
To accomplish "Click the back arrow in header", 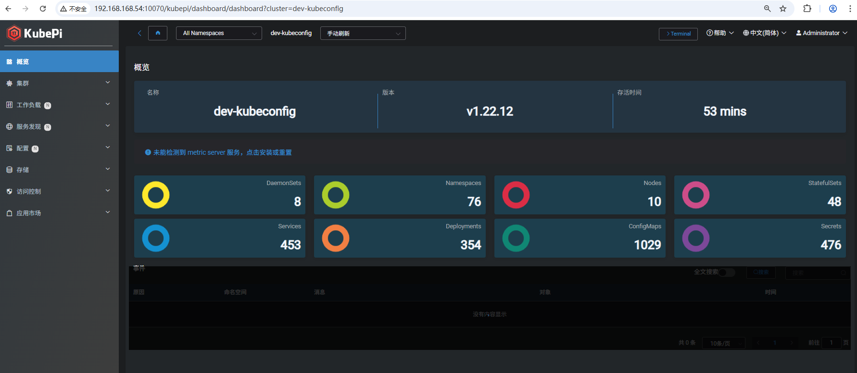I will [x=139, y=33].
